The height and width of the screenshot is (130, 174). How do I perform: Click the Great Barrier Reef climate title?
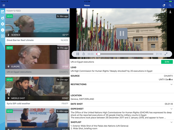(x=20, y=40)
